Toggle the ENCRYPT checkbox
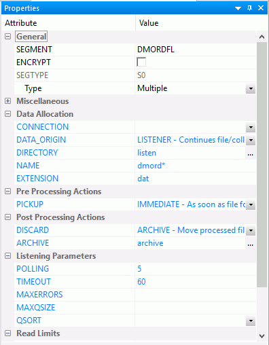269x345 pixels. pyautogui.click(x=141, y=62)
